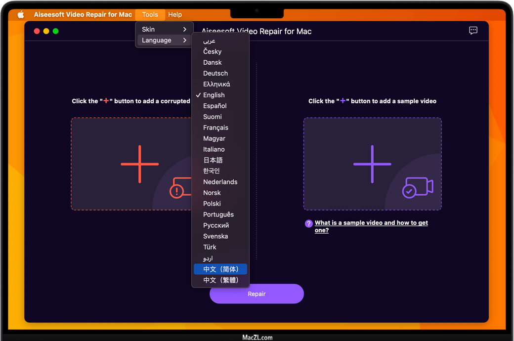Click the corrupted video drop area
This screenshot has width=514, height=341.
(131, 164)
